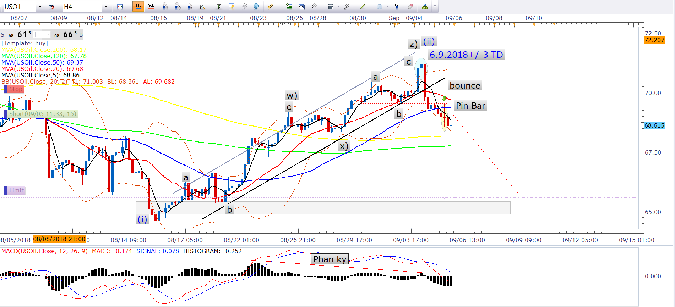Select the Short(09/05 11:33, 15) position label

pos(42,114)
